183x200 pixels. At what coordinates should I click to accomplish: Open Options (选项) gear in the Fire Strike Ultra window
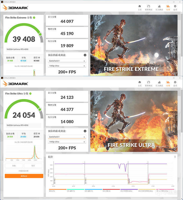point(175,84)
